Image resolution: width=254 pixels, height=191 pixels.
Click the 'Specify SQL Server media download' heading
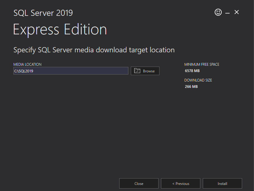(x=94, y=50)
